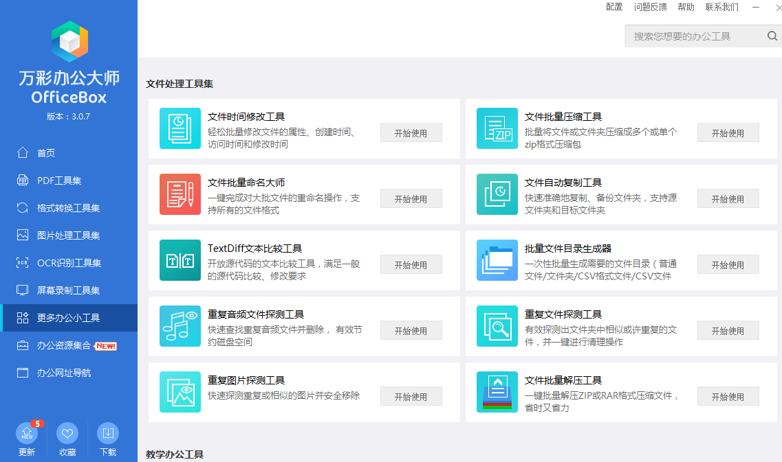The width and height of the screenshot is (782, 462).
Task: Click the 图片处理工具集 image icon
Action: 23,235
